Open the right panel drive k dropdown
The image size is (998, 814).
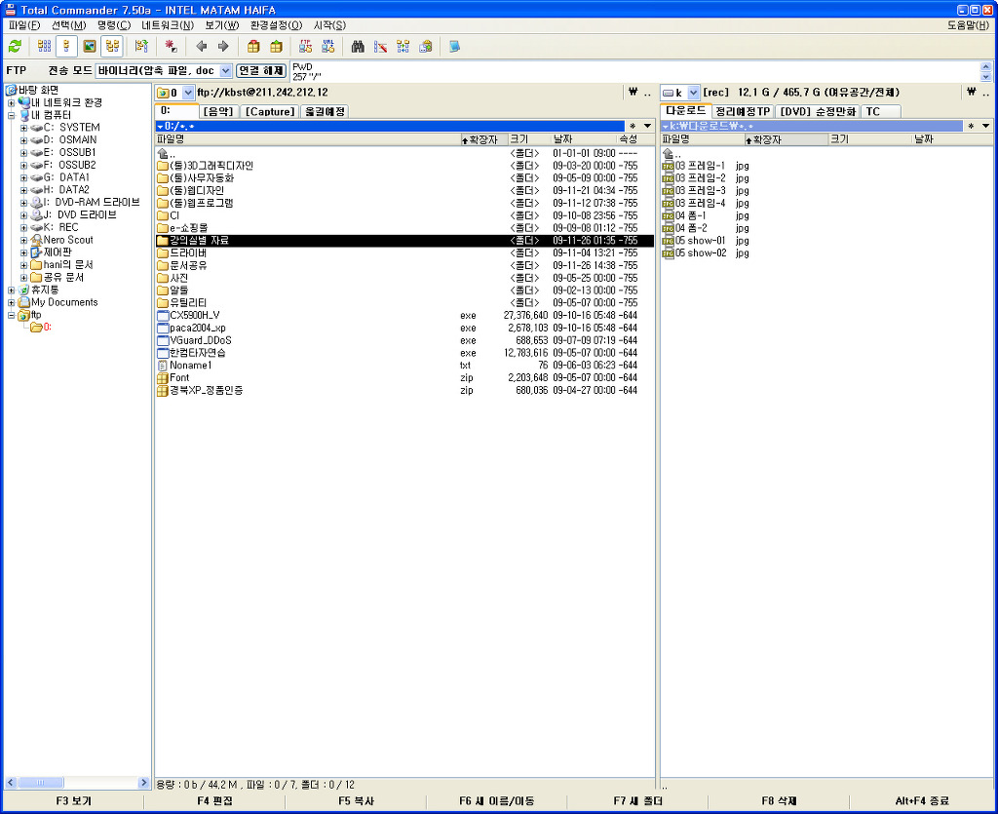[x=694, y=93]
